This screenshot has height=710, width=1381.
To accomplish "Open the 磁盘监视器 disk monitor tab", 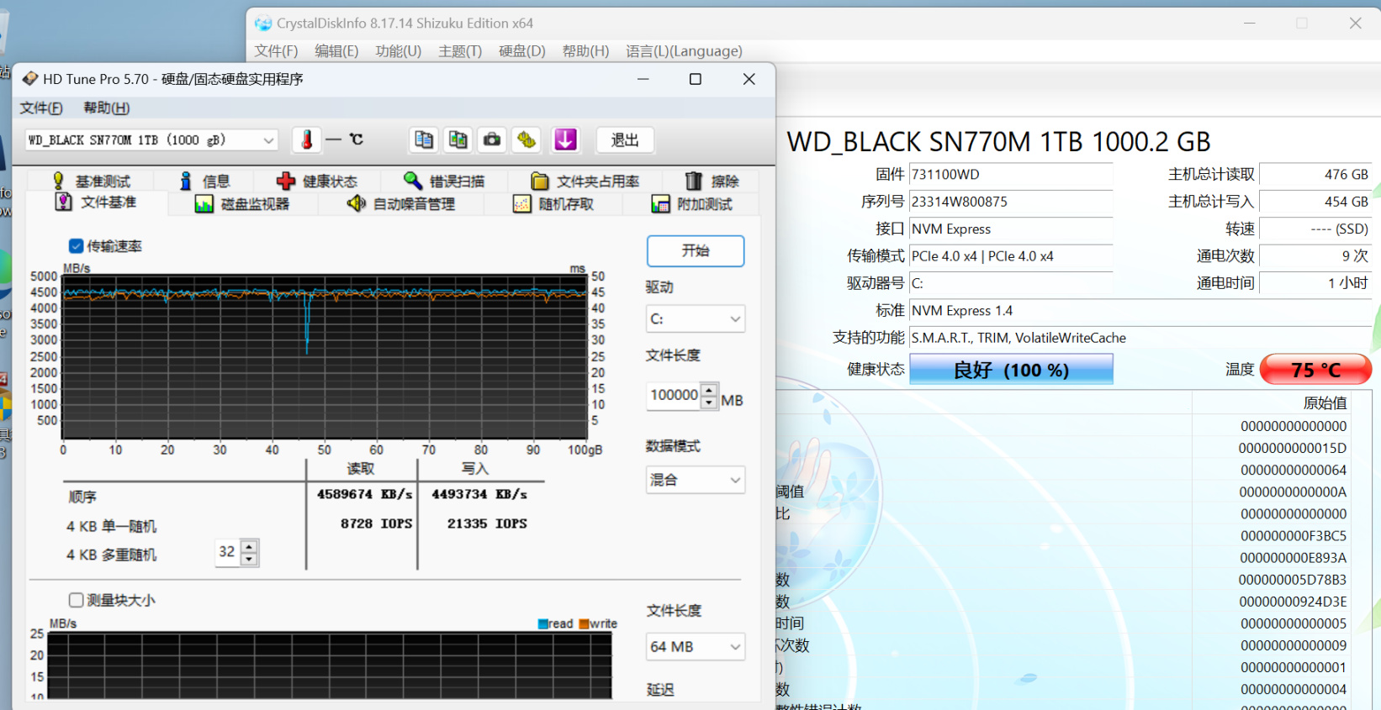I will pyautogui.click(x=242, y=204).
